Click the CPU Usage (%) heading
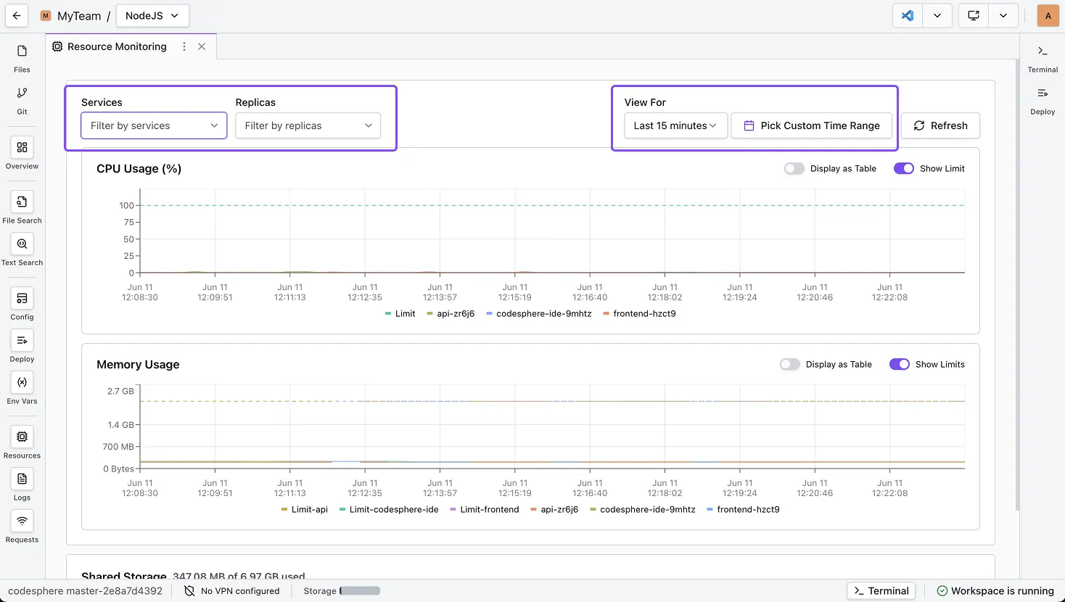 pos(139,168)
